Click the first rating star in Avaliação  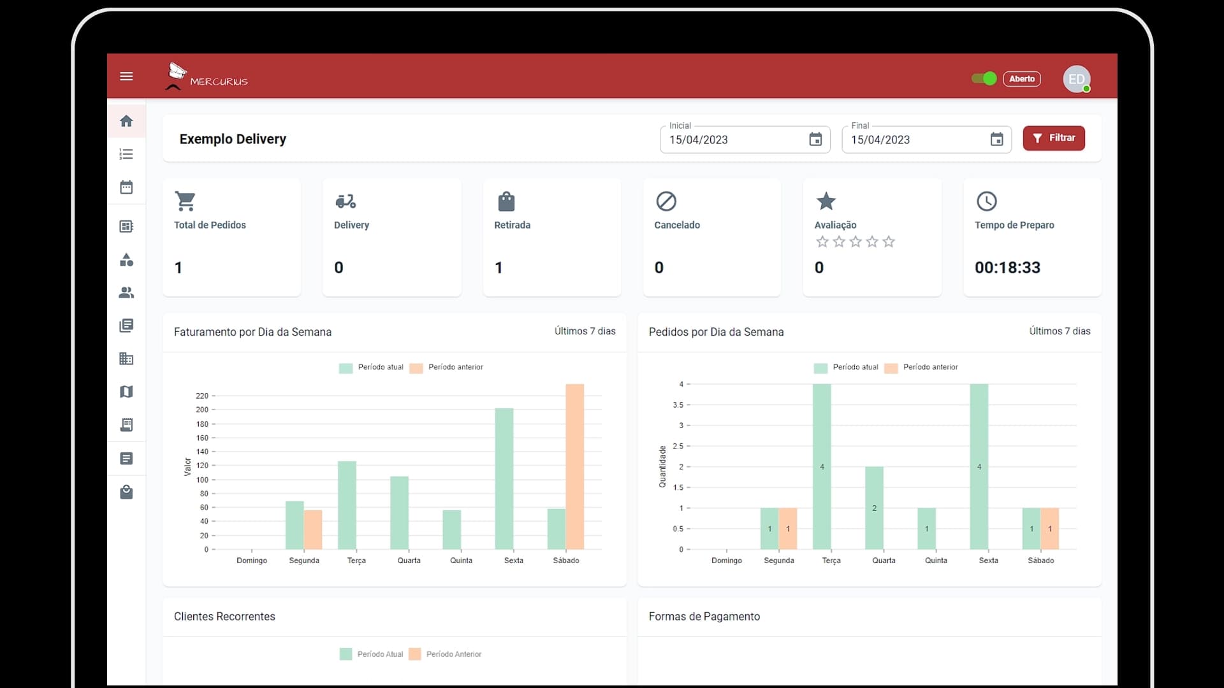[822, 241]
